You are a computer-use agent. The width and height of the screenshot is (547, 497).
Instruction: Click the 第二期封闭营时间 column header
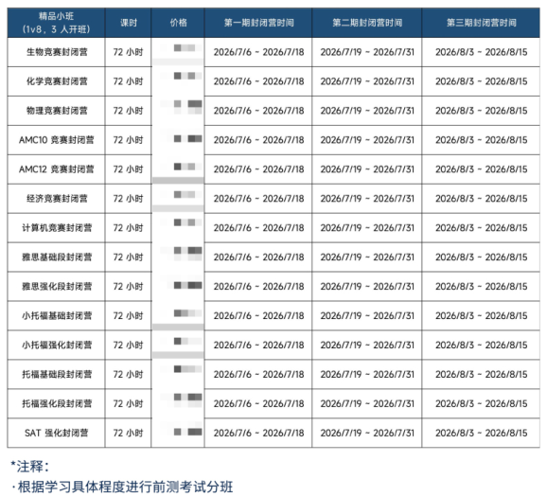[367, 23]
